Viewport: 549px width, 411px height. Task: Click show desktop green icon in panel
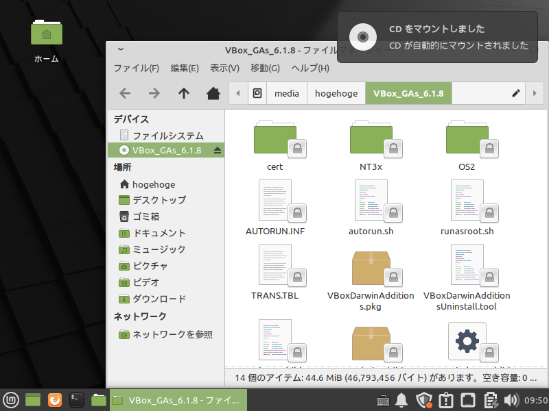point(33,400)
